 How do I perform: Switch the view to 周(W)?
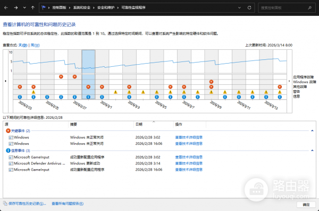click(x=35, y=45)
